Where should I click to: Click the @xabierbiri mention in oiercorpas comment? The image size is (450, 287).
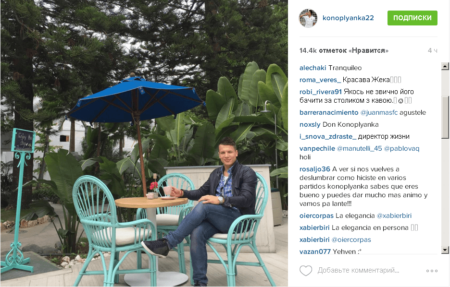coord(394,215)
